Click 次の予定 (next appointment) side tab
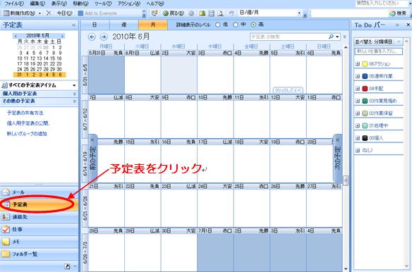The image size is (412, 272). tap(338, 158)
